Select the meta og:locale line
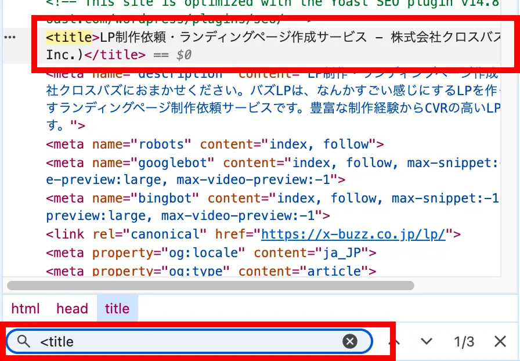The image size is (520, 361). coord(211,253)
